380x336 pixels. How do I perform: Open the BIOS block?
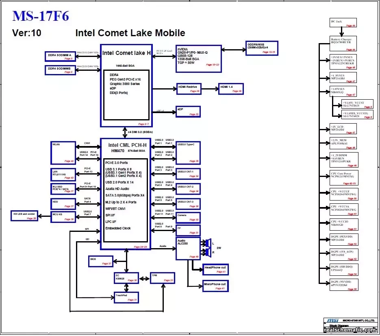click(x=100, y=261)
